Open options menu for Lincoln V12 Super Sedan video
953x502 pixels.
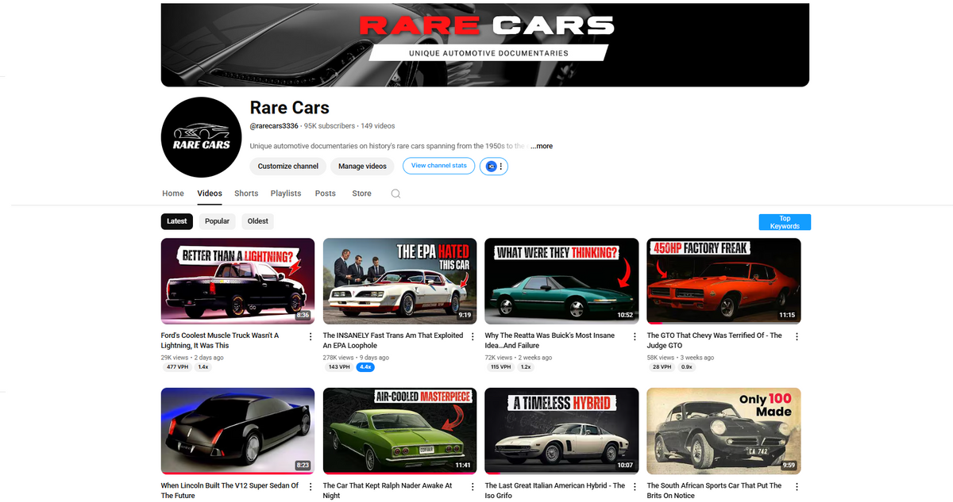coord(311,486)
